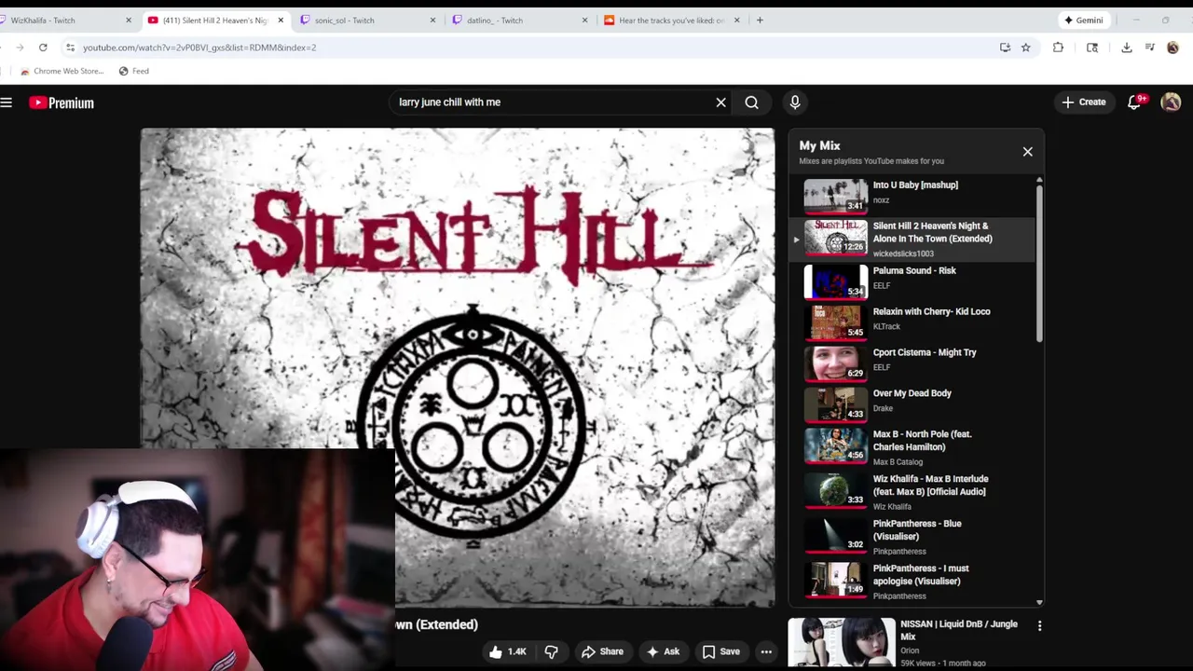Open the YouTube account avatar menu
Image resolution: width=1193 pixels, height=671 pixels.
[x=1172, y=103]
